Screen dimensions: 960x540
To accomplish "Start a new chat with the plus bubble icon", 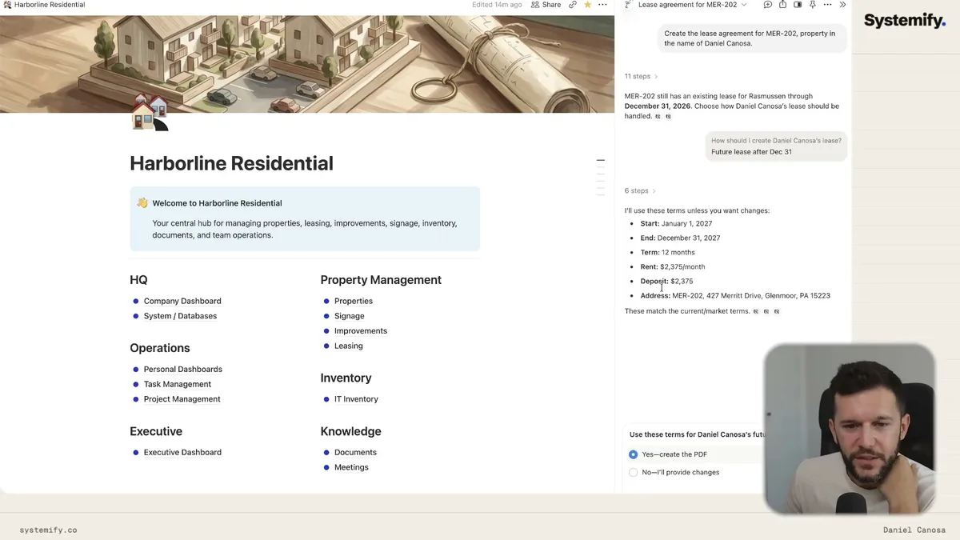I will (768, 5).
